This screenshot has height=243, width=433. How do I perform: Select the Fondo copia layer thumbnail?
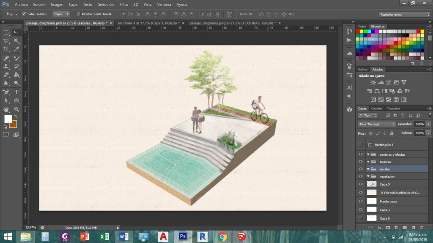(371, 201)
